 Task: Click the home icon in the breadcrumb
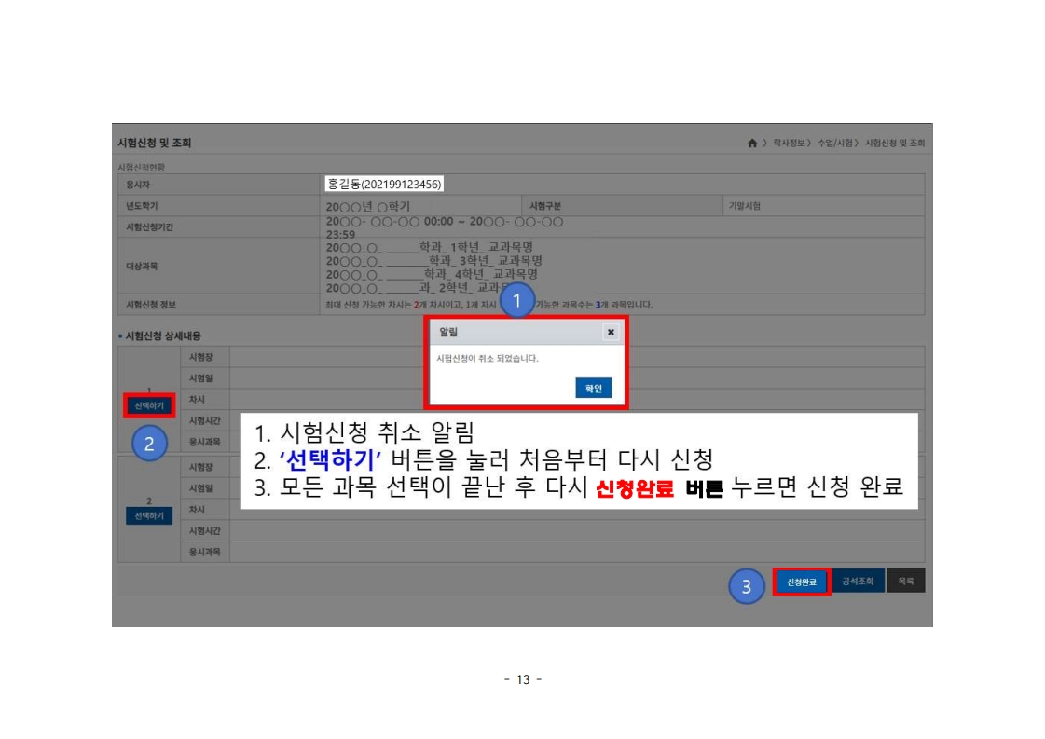(x=751, y=143)
